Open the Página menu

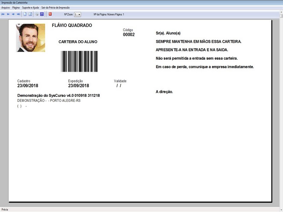pyautogui.click(x=16, y=8)
